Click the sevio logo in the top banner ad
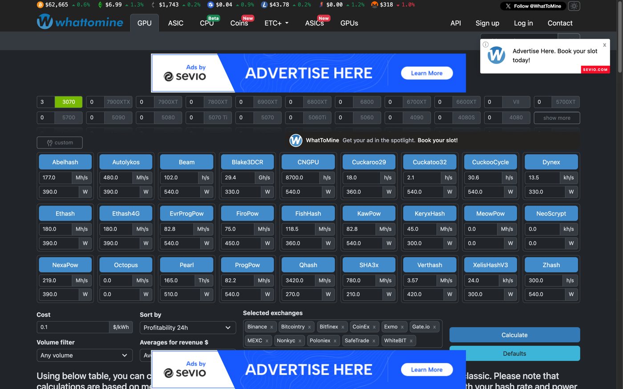The image size is (623, 389). (185, 76)
